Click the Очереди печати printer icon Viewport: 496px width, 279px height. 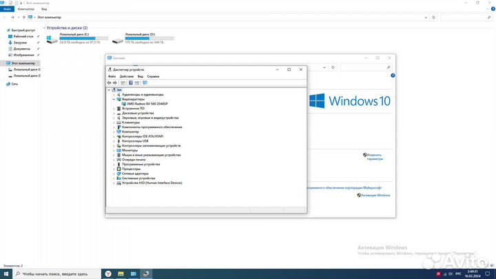tap(119, 160)
